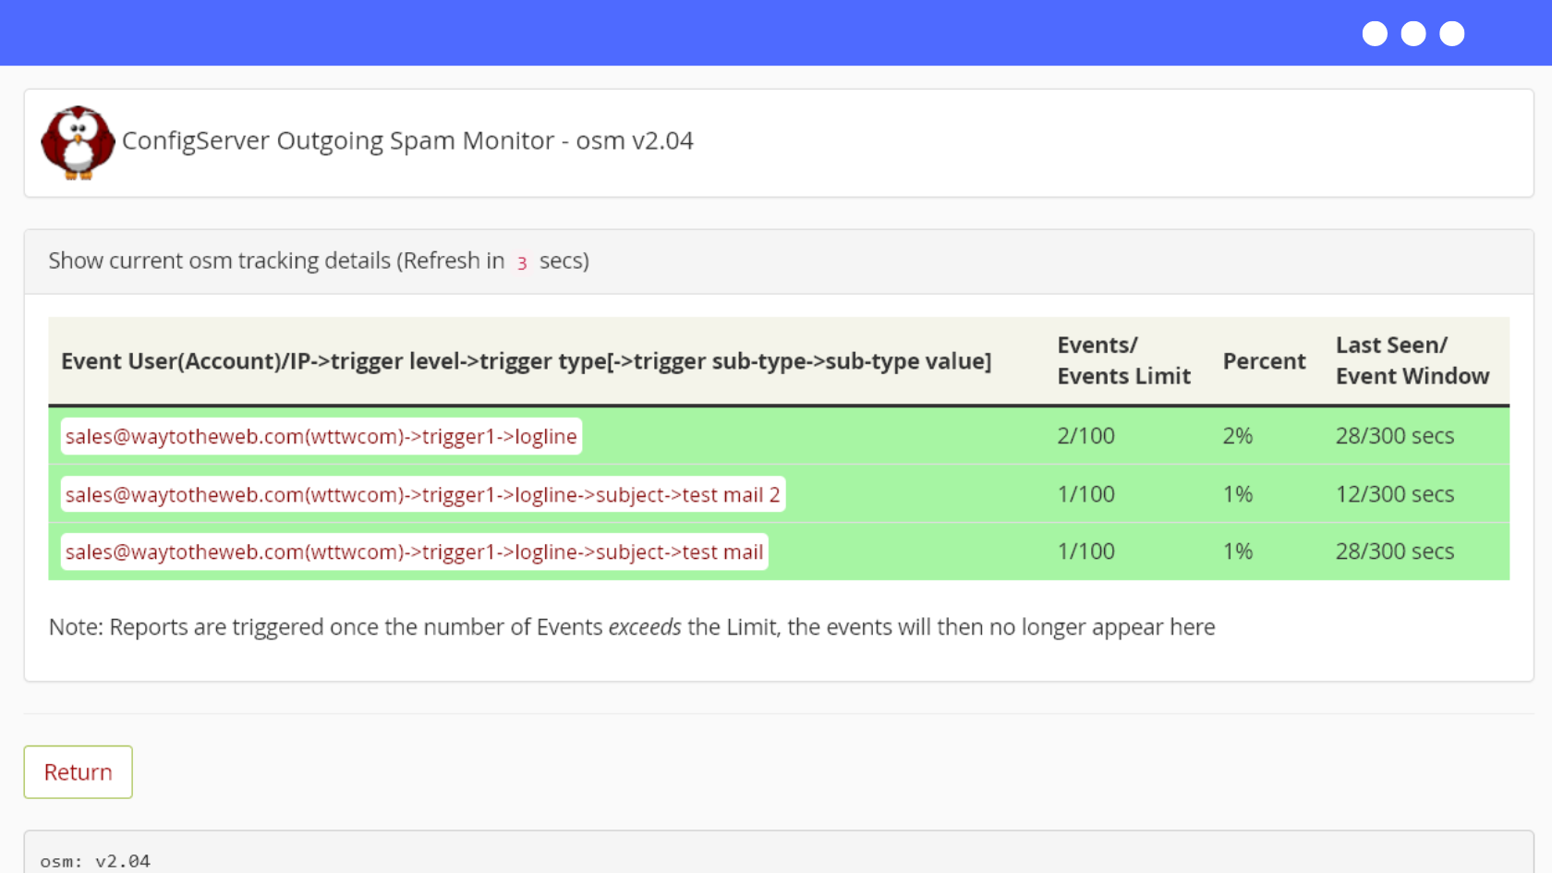Screen dimensions: 1552x873
Task: Select the 'Events/ Events Limit' column header
Action: point(1123,360)
